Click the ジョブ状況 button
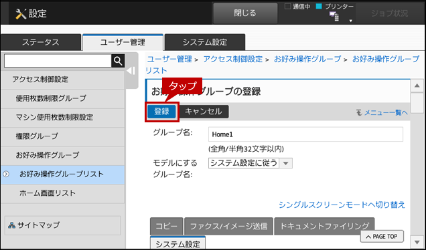 click(x=390, y=13)
